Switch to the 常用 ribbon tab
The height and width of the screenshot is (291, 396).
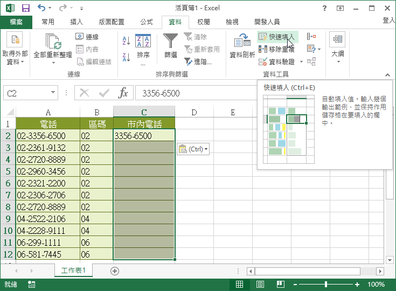(48, 22)
